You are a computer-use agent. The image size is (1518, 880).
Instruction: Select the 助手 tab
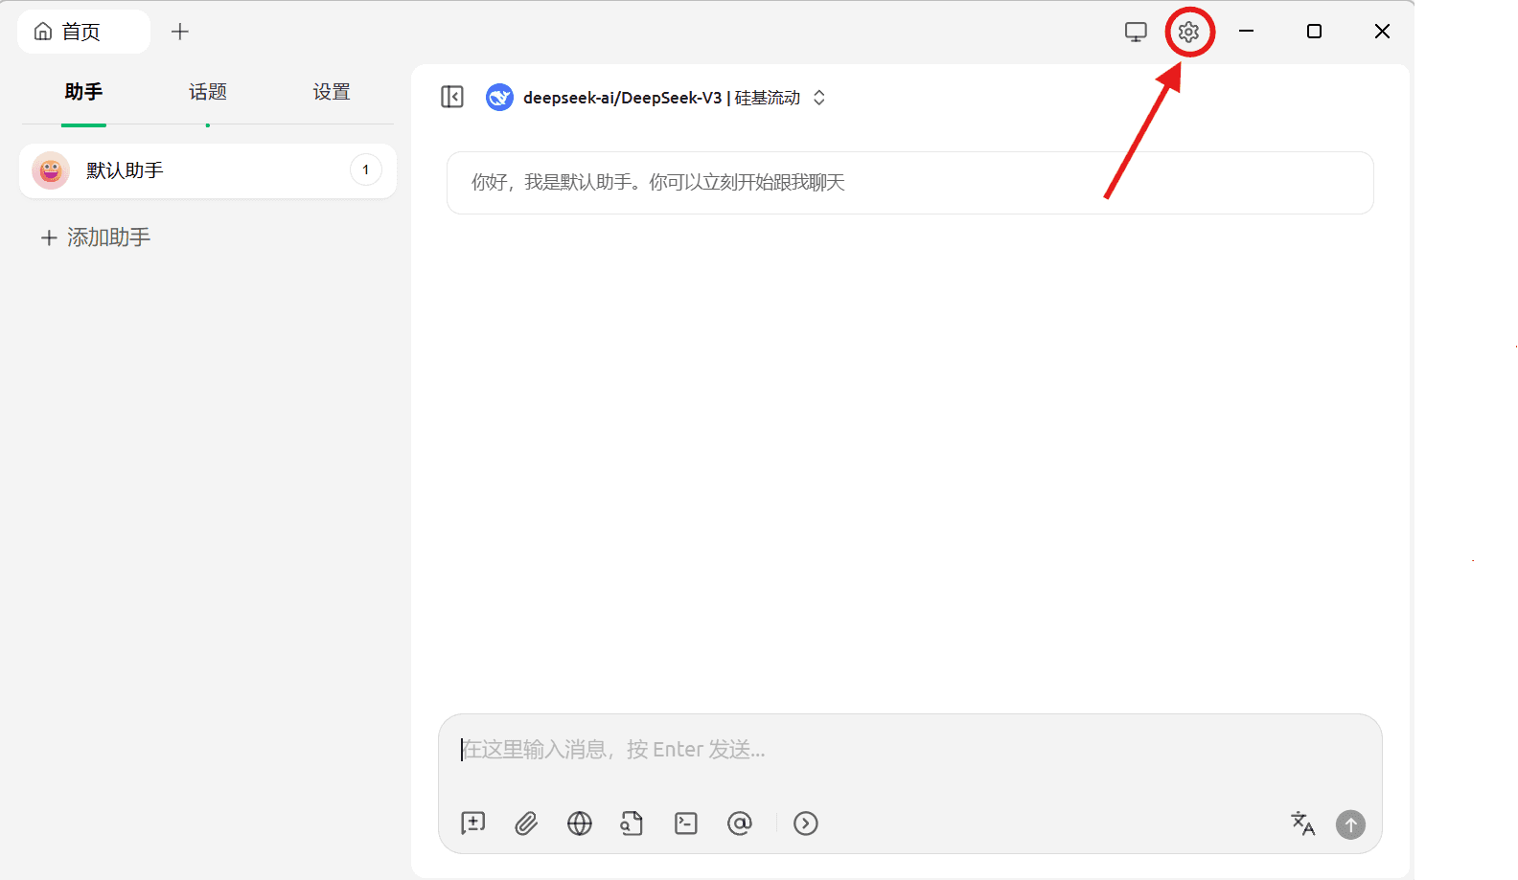click(83, 92)
